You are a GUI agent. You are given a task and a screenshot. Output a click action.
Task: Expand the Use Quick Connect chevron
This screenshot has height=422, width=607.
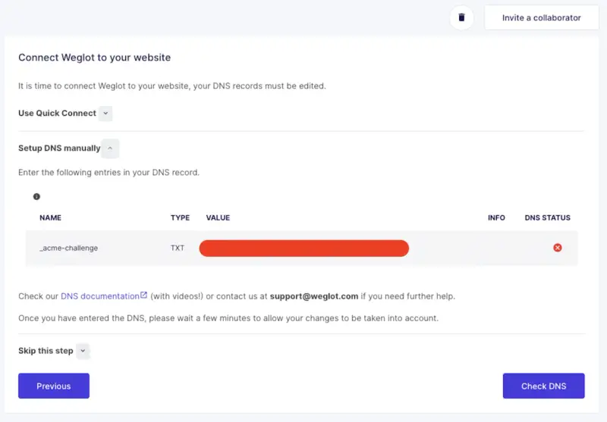pos(105,113)
